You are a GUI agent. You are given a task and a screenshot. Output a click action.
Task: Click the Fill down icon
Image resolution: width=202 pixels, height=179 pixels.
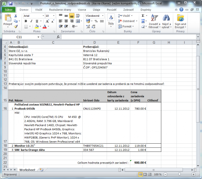[143, 21]
